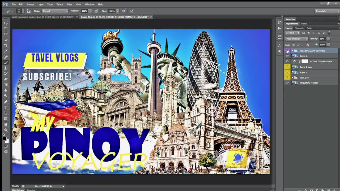Select the Gradient tool
Image resolution: width=340 pixels, height=191 pixels.
pyautogui.click(x=6, y=85)
